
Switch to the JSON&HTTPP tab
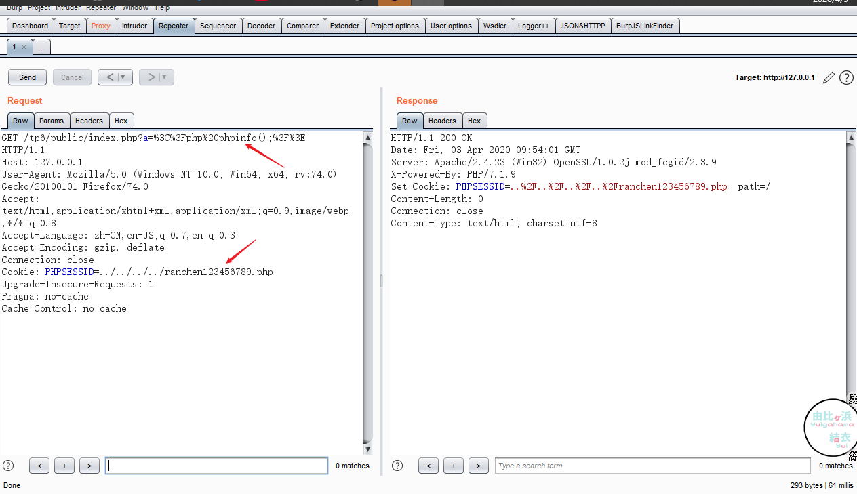coord(583,26)
